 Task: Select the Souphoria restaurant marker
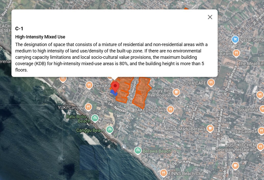click(262, 109)
